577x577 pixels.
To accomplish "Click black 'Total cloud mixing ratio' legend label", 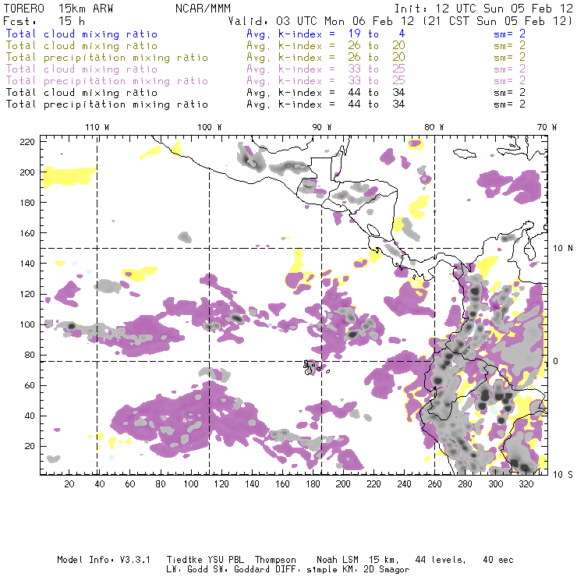I will (82, 92).
